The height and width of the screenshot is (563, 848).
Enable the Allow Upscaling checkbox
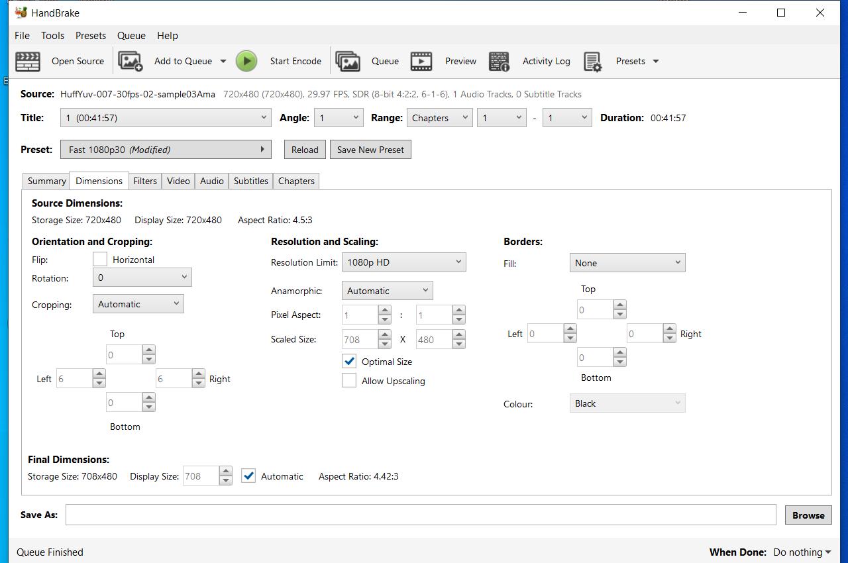tap(349, 380)
